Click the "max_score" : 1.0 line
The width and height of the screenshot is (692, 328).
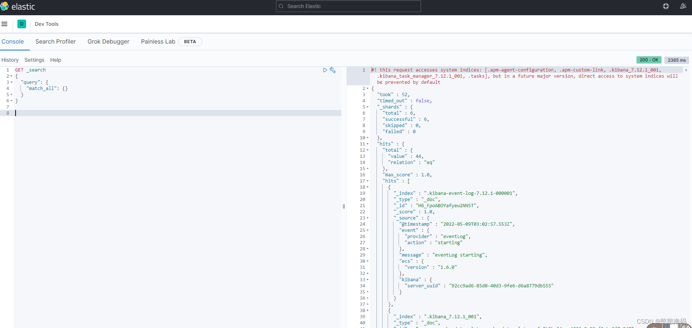(x=407, y=175)
